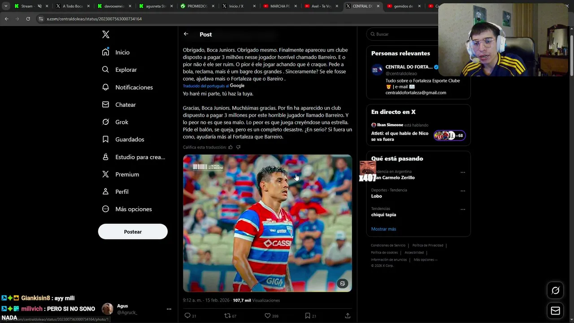
Task: Open Notificaciones
Action: (128, 87)
